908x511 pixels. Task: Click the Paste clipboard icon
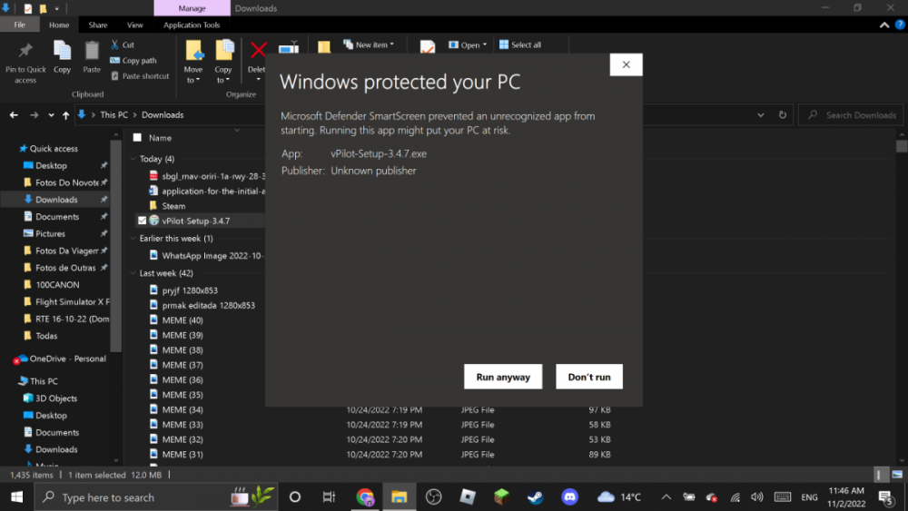(x=92, y=51)
